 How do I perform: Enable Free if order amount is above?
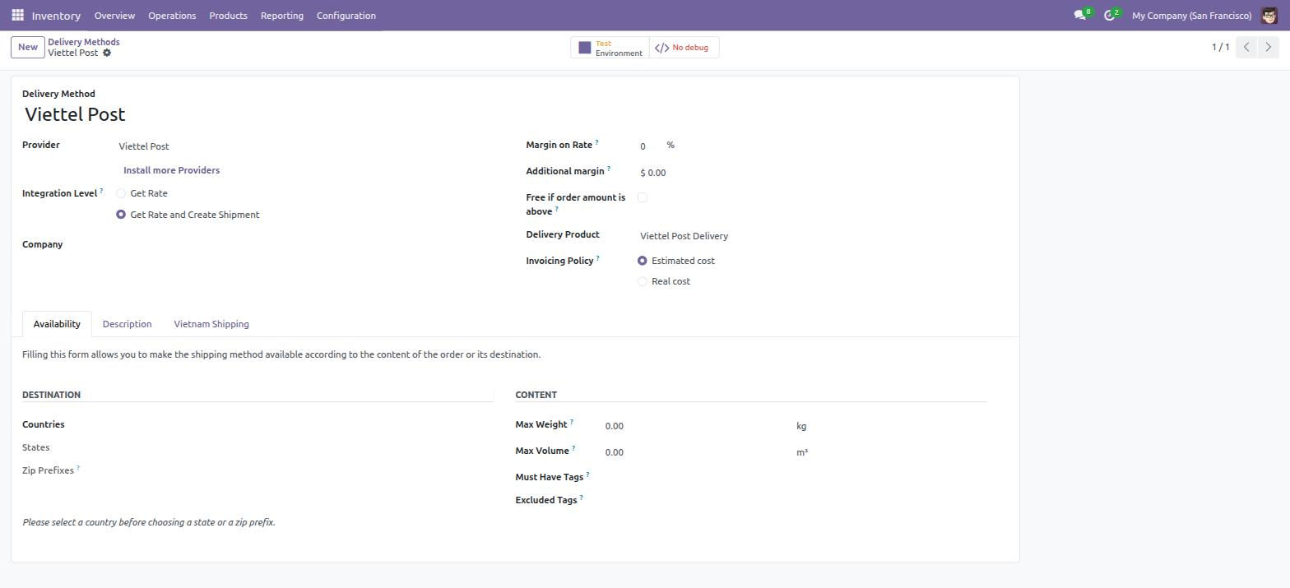click(x=643, y=197)
